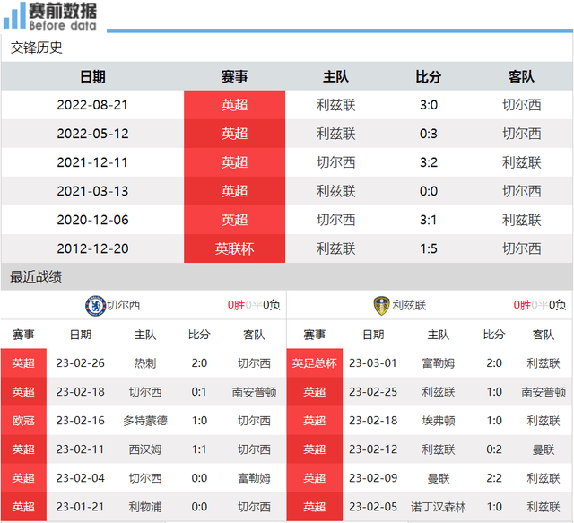Click 诺丁汉森林 team name
Image resolution: width=574 pixels, height=523 pixels.
point(439,507)
